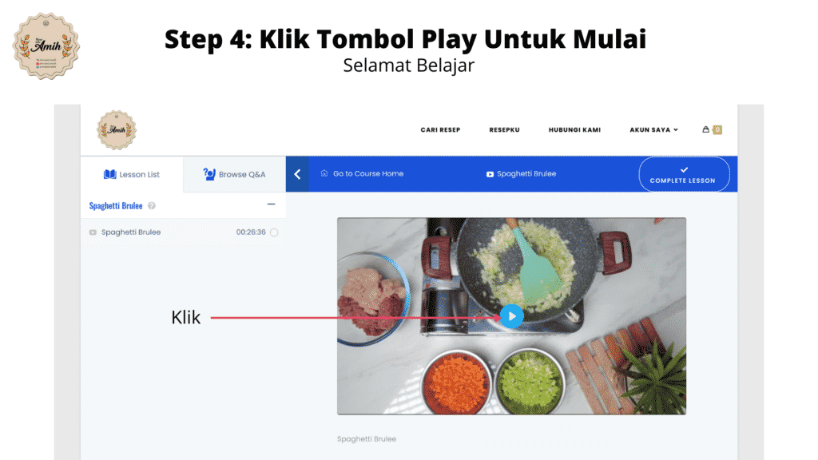Click the Amih logo in site header
818x460 pixels.
tap(117, 130)
